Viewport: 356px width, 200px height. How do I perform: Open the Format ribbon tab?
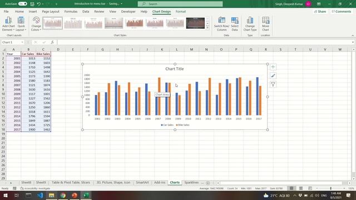[x=180, y=11]
